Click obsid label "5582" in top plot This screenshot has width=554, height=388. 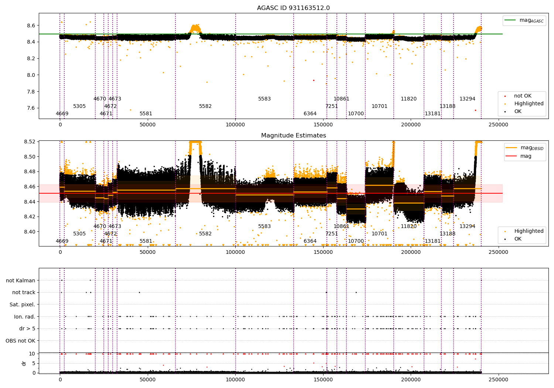(205, 106)
